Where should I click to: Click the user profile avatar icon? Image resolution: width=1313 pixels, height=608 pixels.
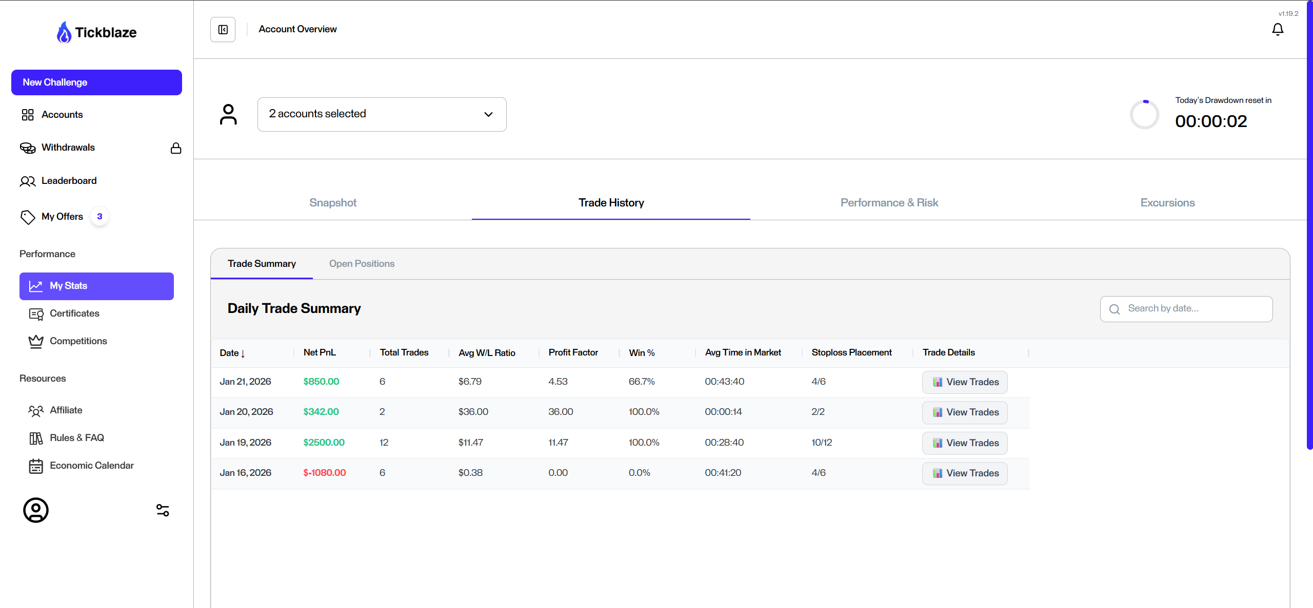click(x=36, y=510)
